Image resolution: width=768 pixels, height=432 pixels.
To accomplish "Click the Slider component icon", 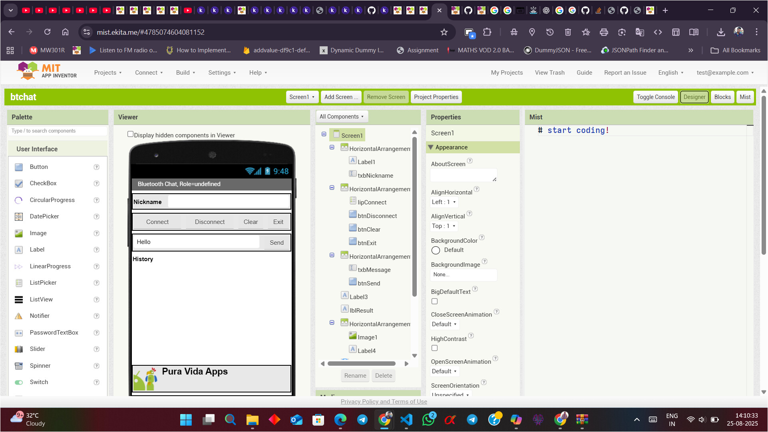I will (x=18, y=349).
